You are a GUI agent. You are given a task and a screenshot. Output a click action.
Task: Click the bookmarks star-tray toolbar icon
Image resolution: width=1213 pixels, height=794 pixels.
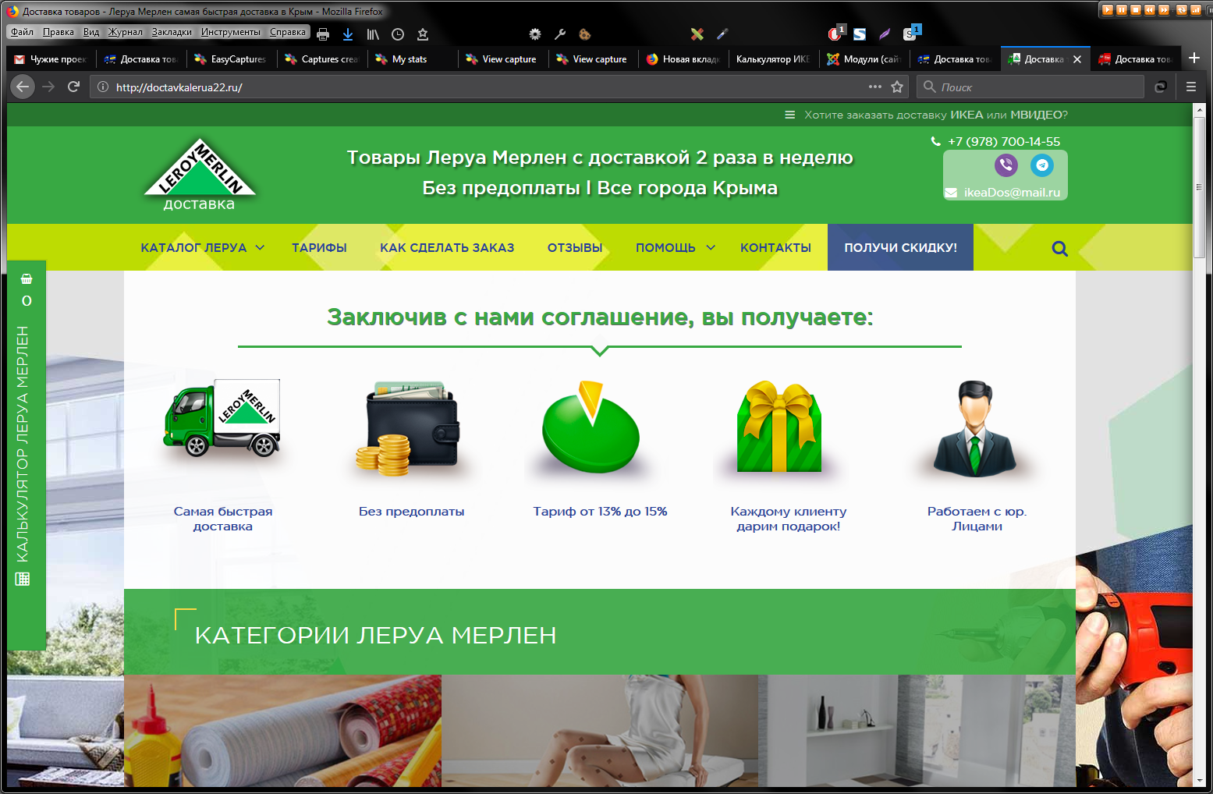click(x=423, y=34)
